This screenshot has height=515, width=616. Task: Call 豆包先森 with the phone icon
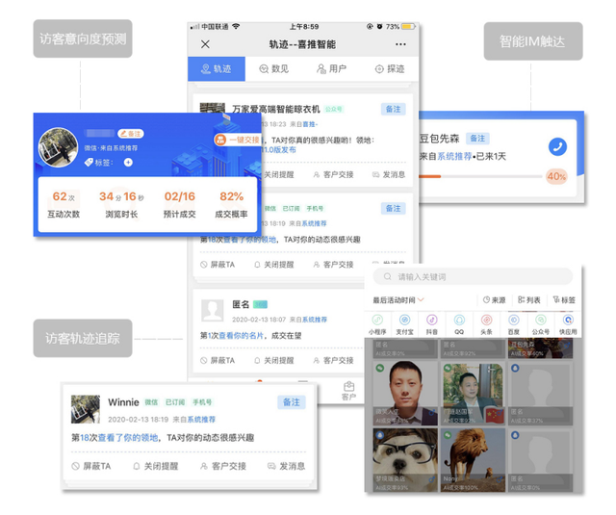pos(557,147)
